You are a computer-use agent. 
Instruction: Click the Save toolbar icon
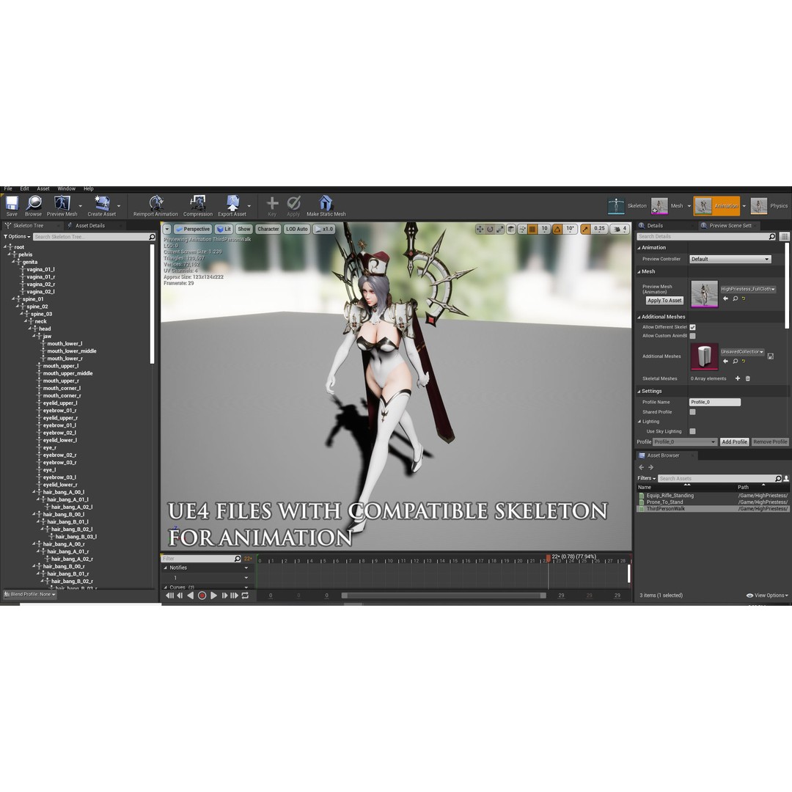[12, 203]
